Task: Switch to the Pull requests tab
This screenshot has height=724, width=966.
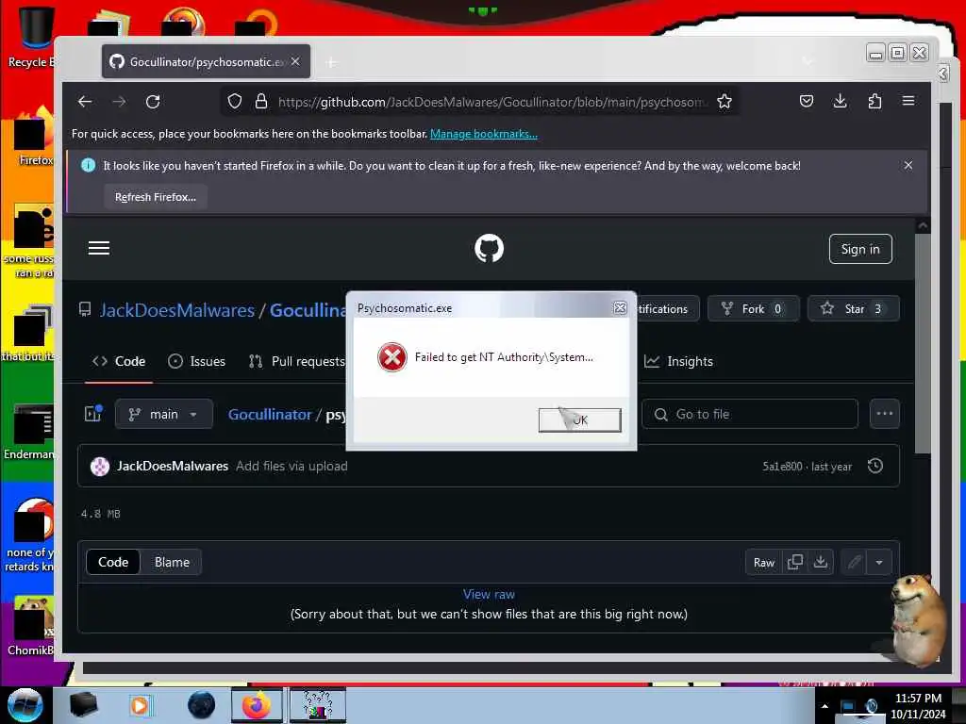Action: (297, 361)
